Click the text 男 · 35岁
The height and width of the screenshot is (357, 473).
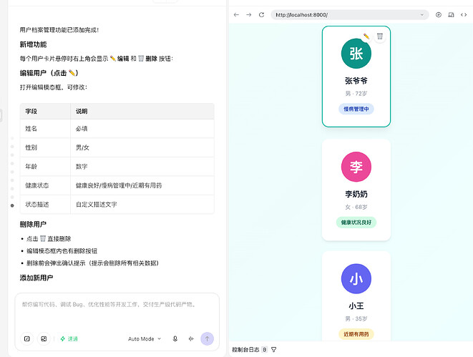[356, 318]
